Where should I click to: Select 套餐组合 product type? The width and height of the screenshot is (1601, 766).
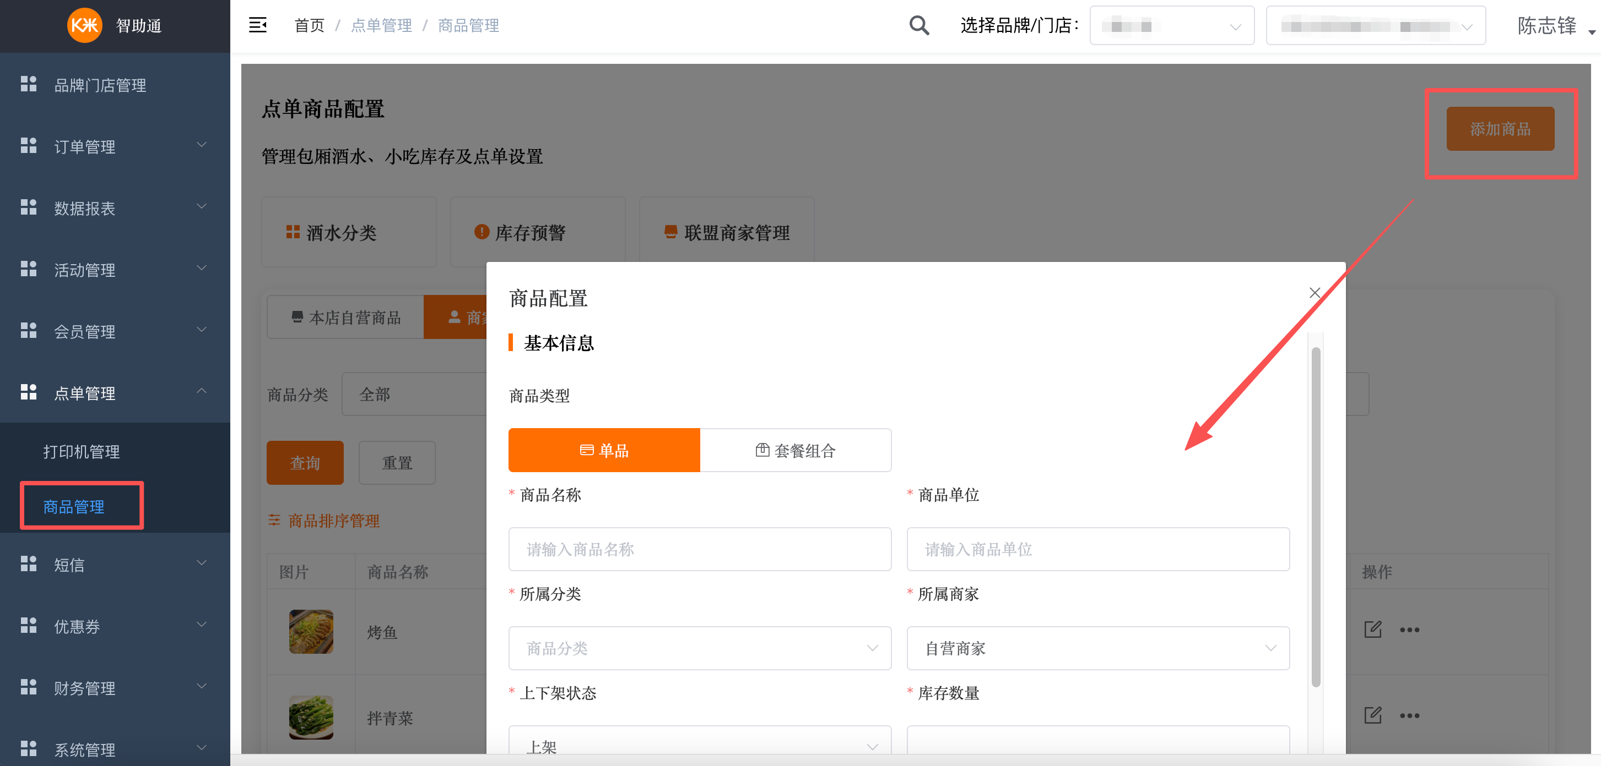coord(796,450)
